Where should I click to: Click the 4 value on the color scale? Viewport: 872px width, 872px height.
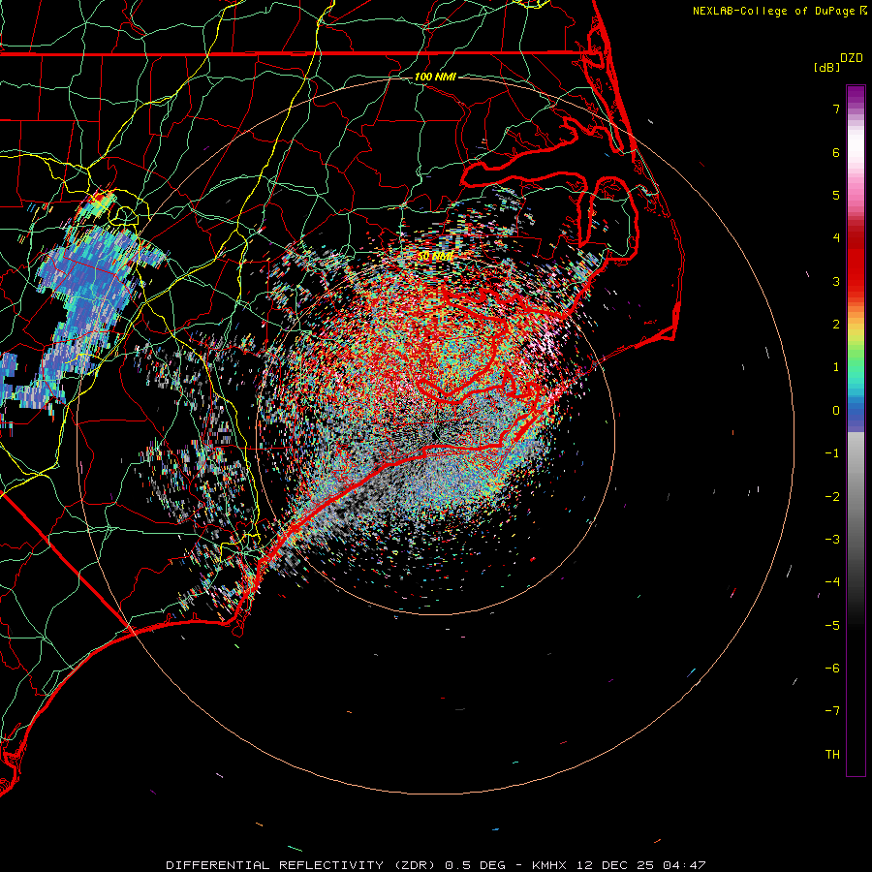(x=836, y=238)
